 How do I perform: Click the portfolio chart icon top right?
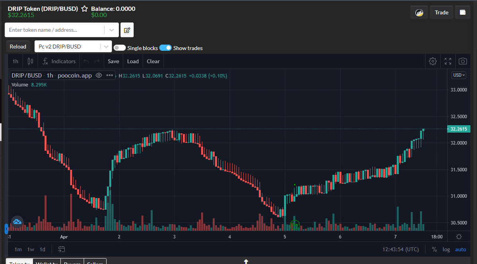coord(419,12)
